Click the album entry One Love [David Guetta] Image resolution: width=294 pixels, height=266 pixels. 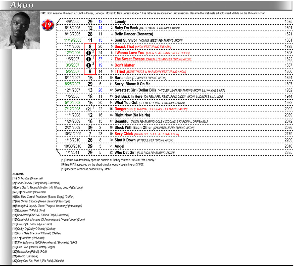click(34, 247)
